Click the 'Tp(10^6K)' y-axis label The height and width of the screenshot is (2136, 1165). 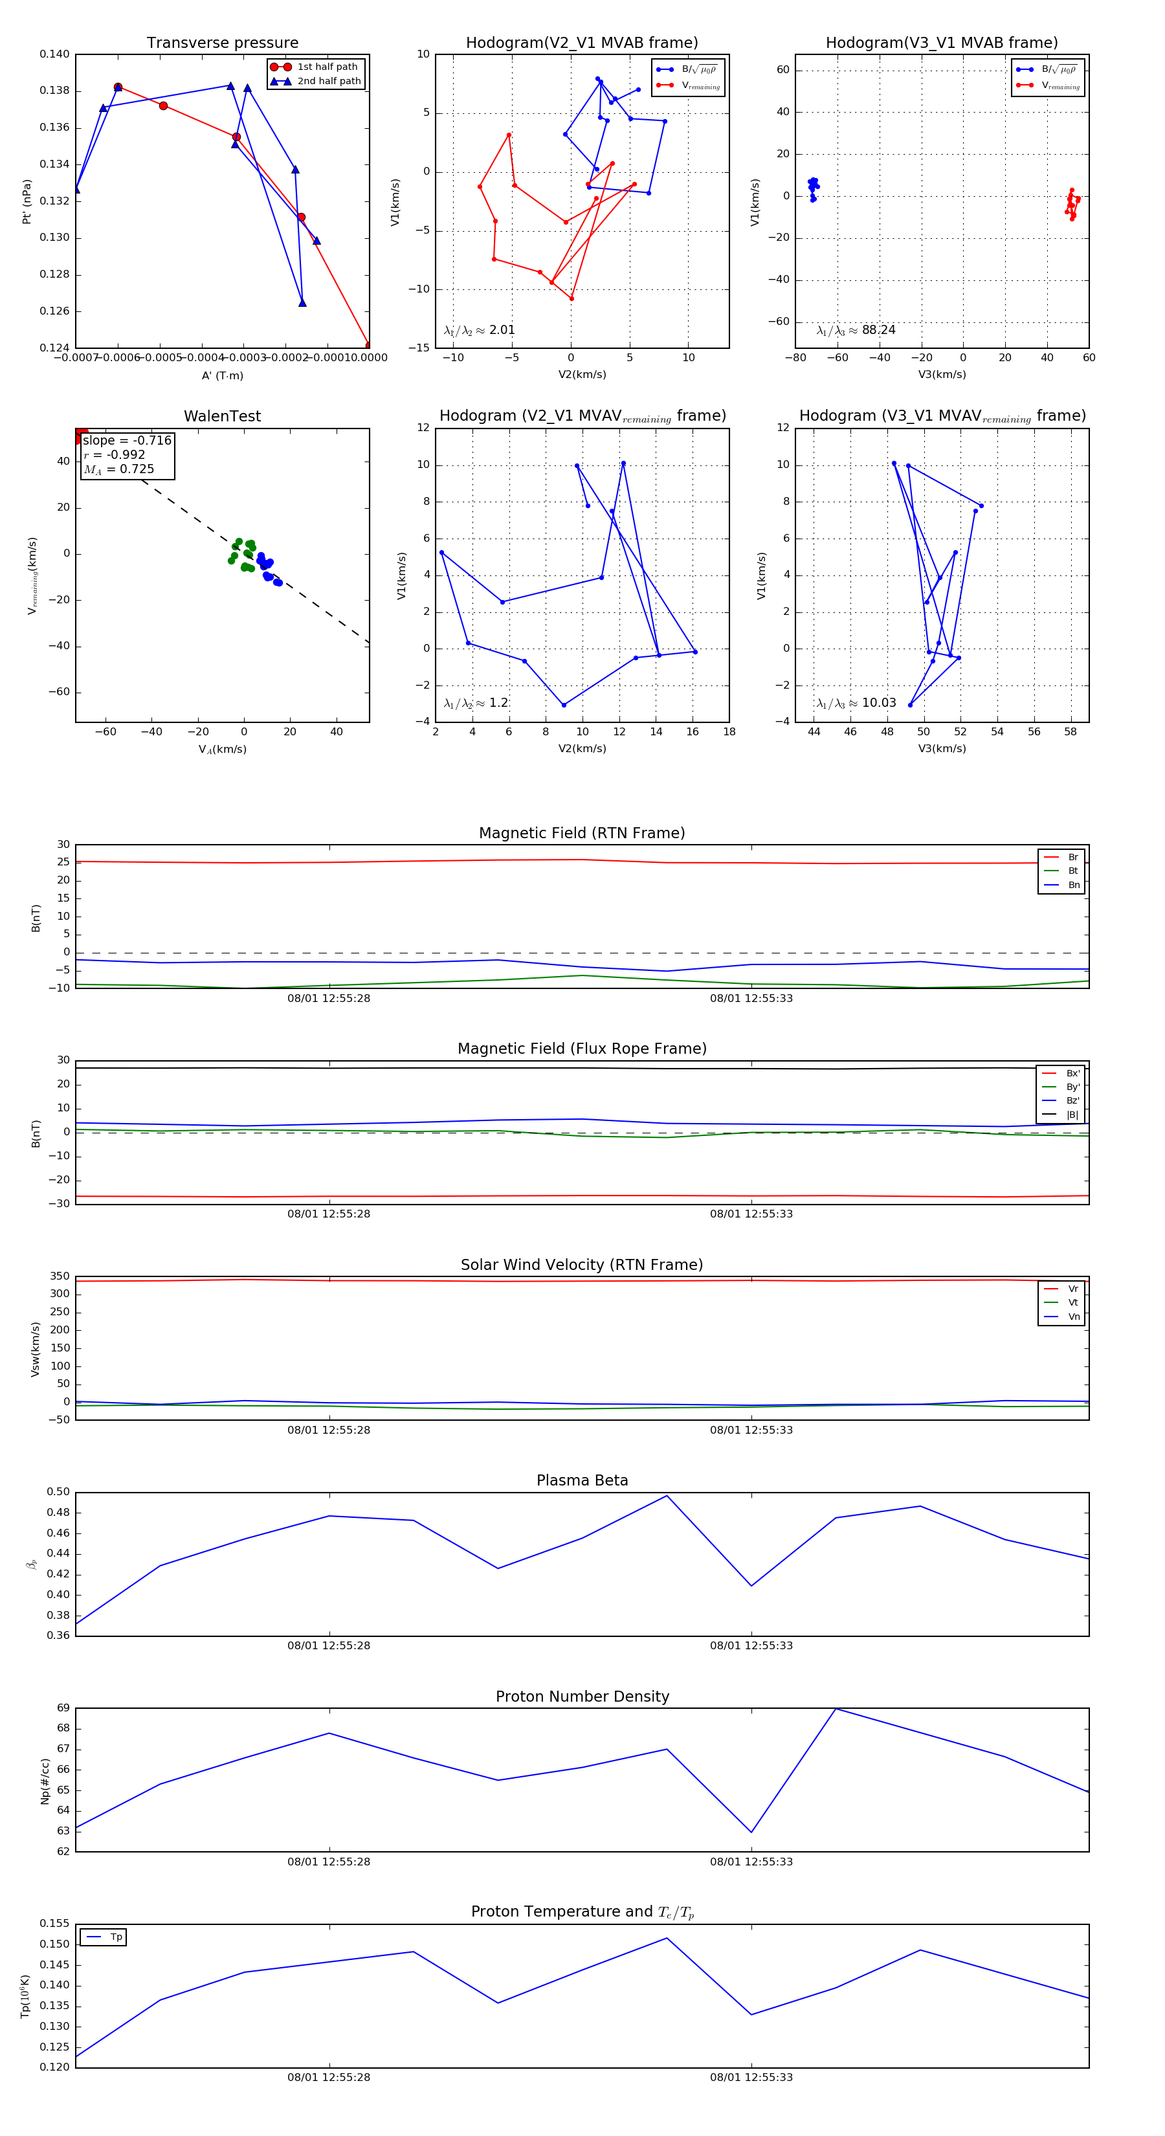pyautogui.click(x=25, y=1996)
